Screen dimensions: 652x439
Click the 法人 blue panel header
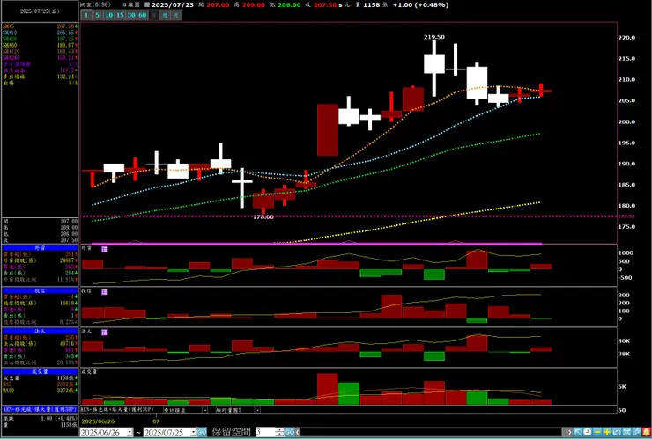tap(41, 331)
